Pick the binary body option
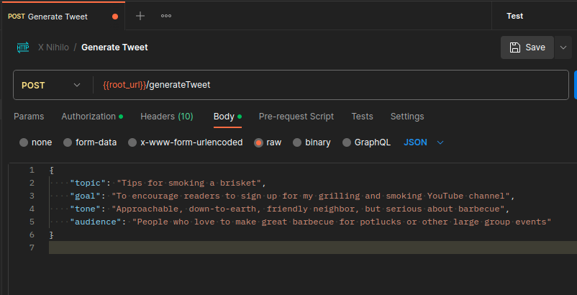Image resolution: width=577 pixels, height=295 pixels. (297, 142)
